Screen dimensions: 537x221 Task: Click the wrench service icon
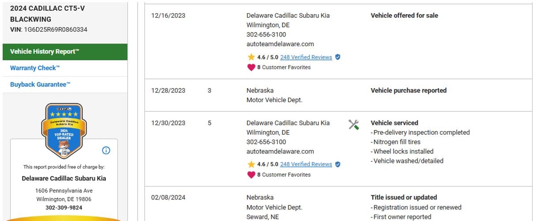click(353, 125)
